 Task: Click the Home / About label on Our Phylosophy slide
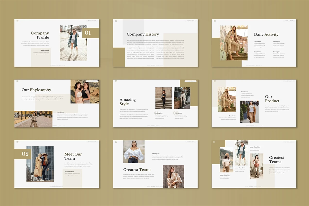pos(92,81)
